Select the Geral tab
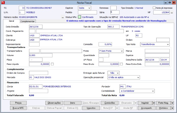 (x=12, y=21)
